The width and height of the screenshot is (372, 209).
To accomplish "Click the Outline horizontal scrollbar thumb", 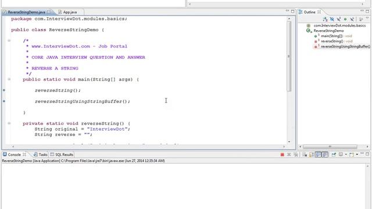I will click(x=330, y=147).
